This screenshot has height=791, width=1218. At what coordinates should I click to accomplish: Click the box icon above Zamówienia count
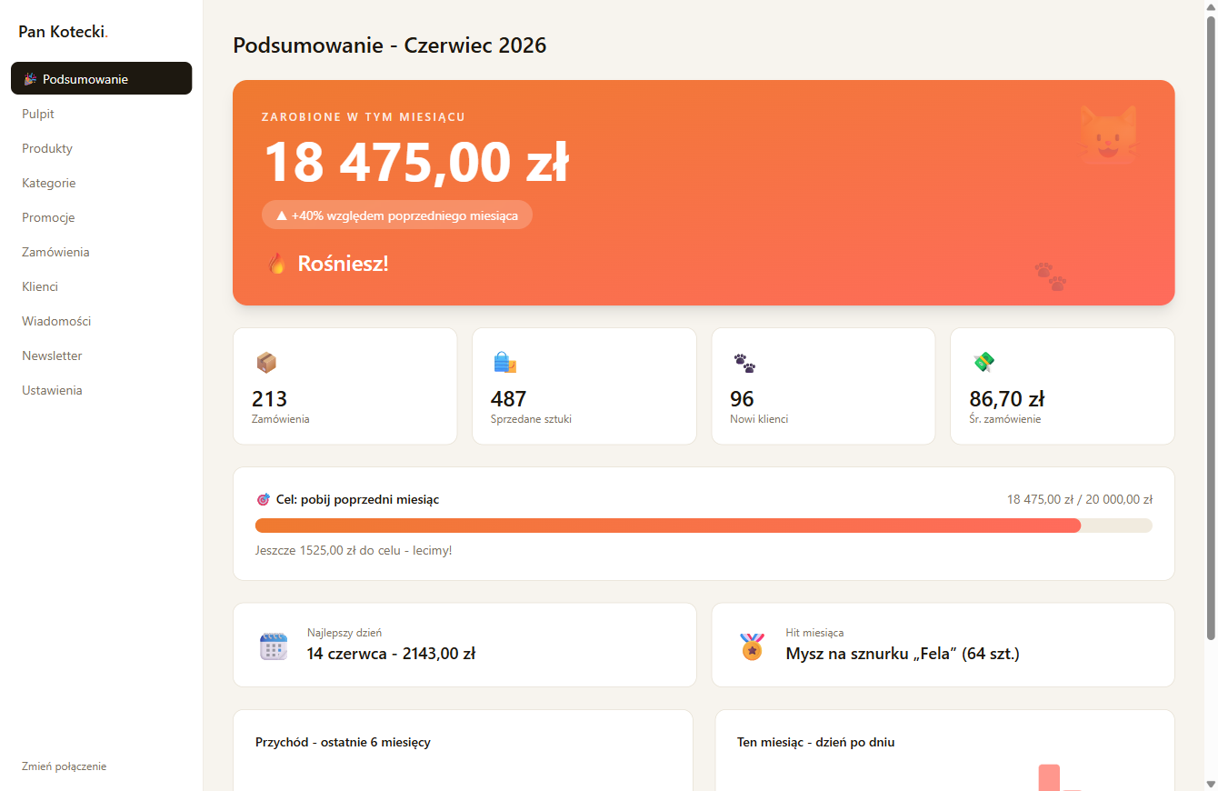266,363
